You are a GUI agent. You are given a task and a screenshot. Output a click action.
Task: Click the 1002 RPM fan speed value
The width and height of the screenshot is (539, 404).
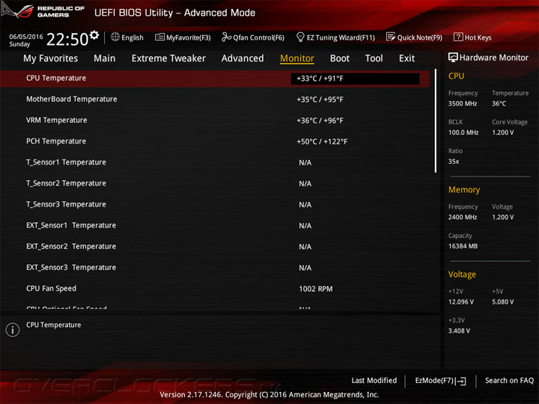pyautogui.click(x=316, y=289)
